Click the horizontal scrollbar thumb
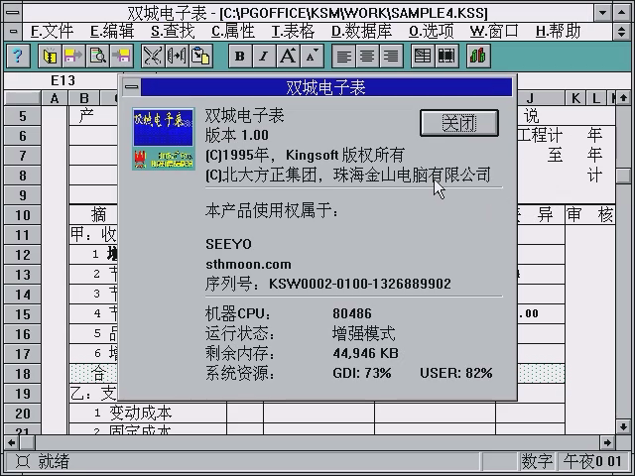The width and height of the screenshot is (635, 476). 27,442
